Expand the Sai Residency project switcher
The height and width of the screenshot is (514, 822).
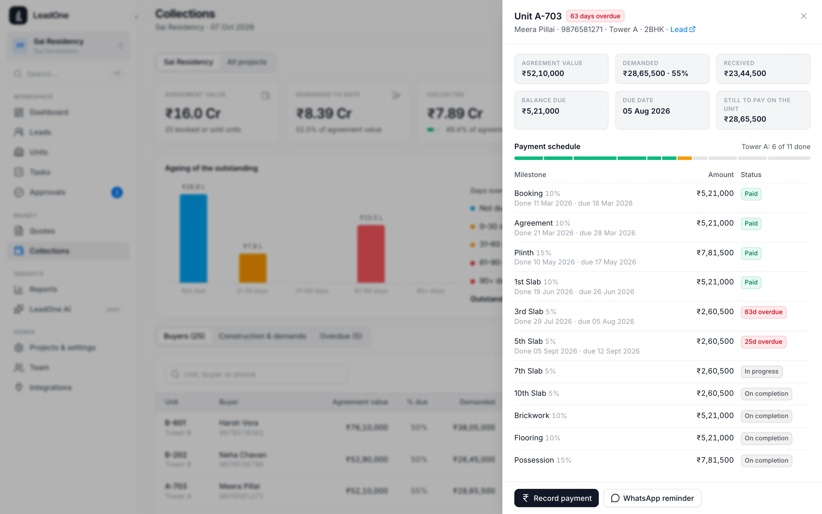[x=68, y=46]
